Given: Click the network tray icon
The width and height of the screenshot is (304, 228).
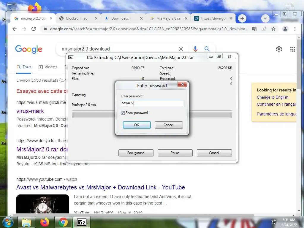Looking at the screenshot, I should click(274, 222).
